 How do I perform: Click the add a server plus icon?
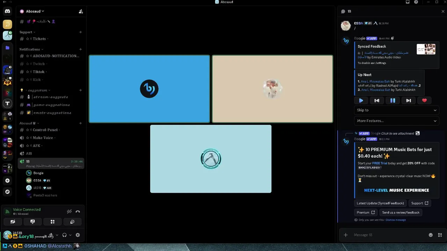pyautogui.click(x=7, y=181)
